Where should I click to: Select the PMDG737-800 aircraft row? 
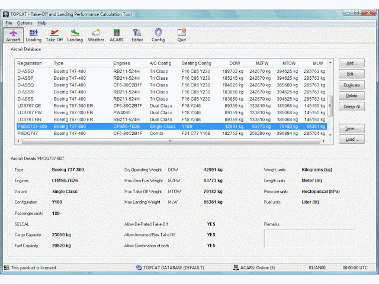pos(172,127)
